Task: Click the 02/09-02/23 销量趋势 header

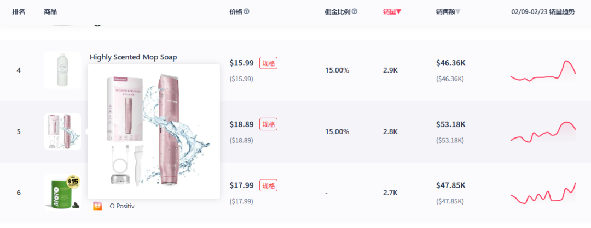Action: 543,12
